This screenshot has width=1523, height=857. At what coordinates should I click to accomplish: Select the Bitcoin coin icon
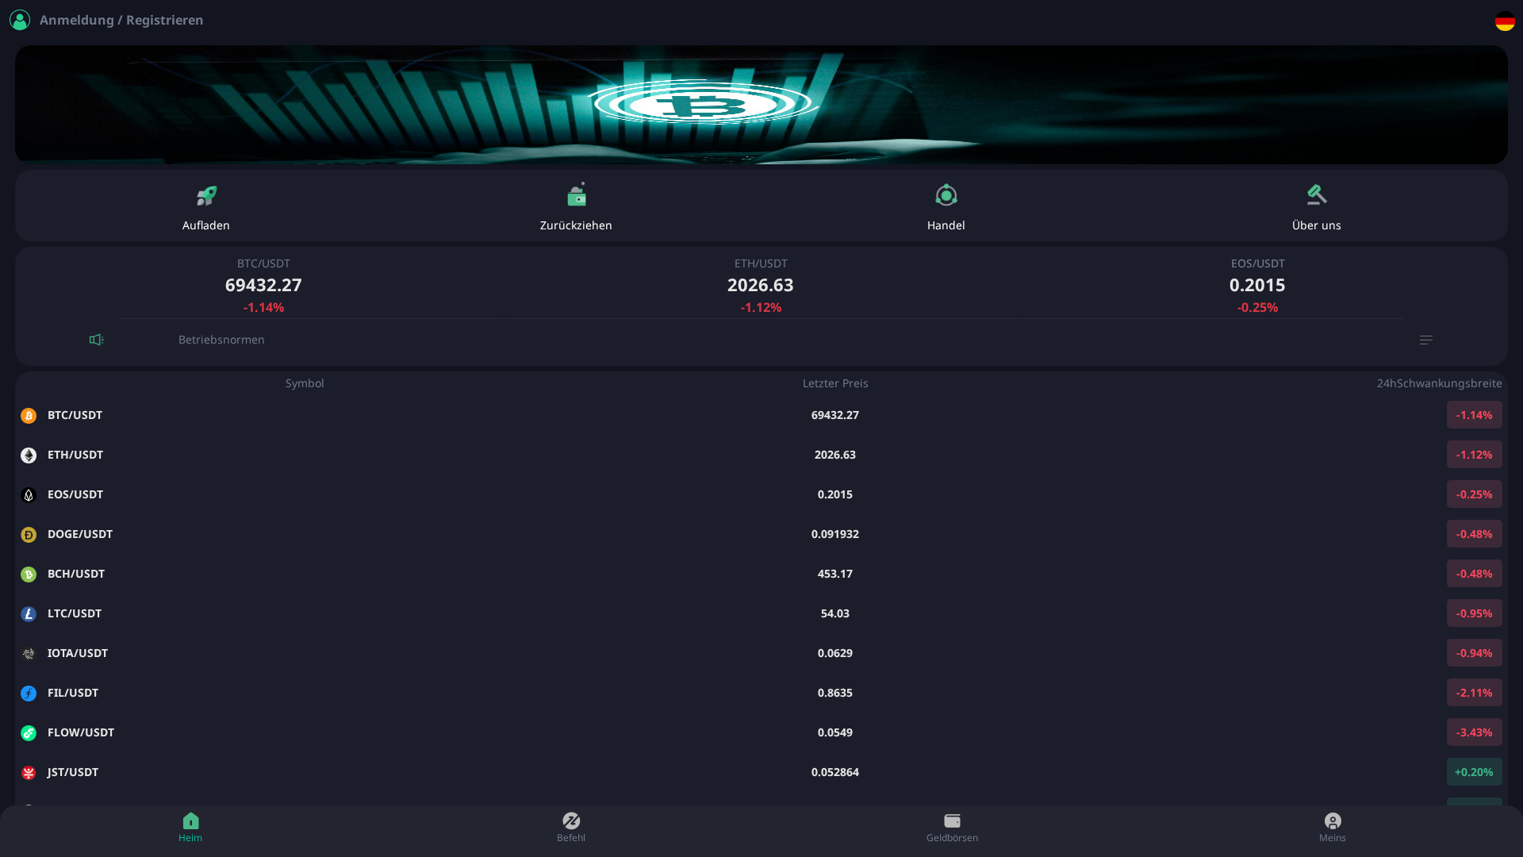tap(29, 415)
